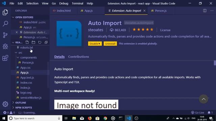
Task: Open the License link
Action: [x=165, y=30]
